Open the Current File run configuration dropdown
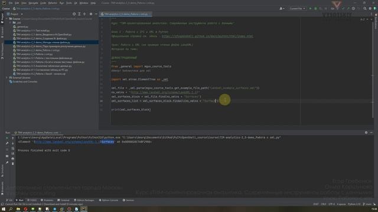 tap(297, 8)
